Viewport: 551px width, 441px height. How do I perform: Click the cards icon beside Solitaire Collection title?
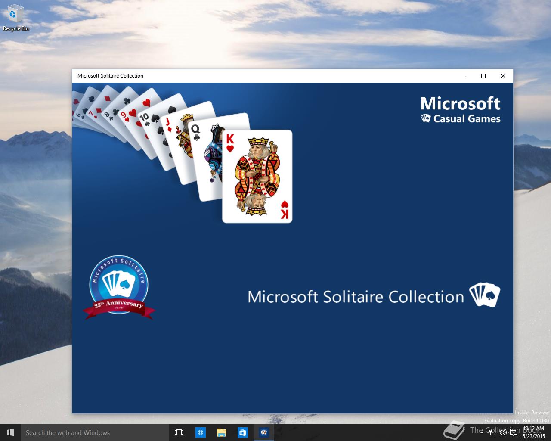[x=485, y=295]
